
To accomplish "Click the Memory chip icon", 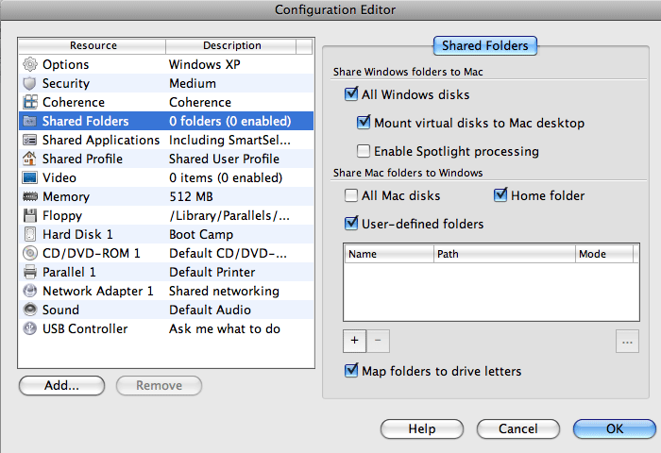I will [29, 197].
